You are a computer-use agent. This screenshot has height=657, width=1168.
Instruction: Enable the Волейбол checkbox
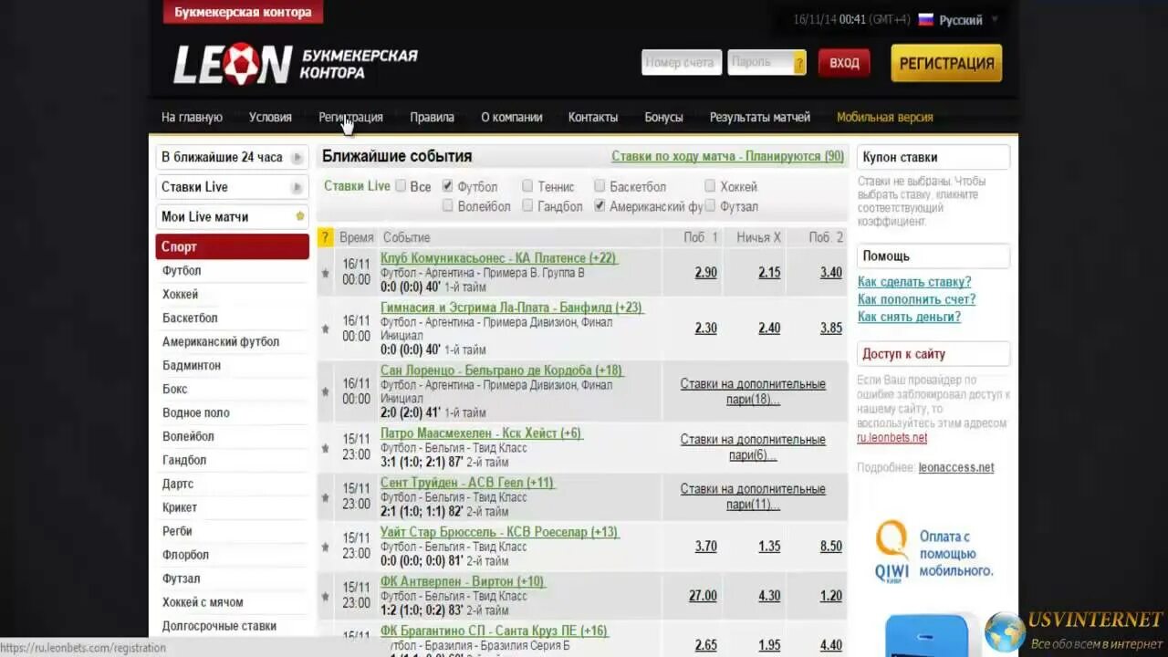click(x=447, y=205)
